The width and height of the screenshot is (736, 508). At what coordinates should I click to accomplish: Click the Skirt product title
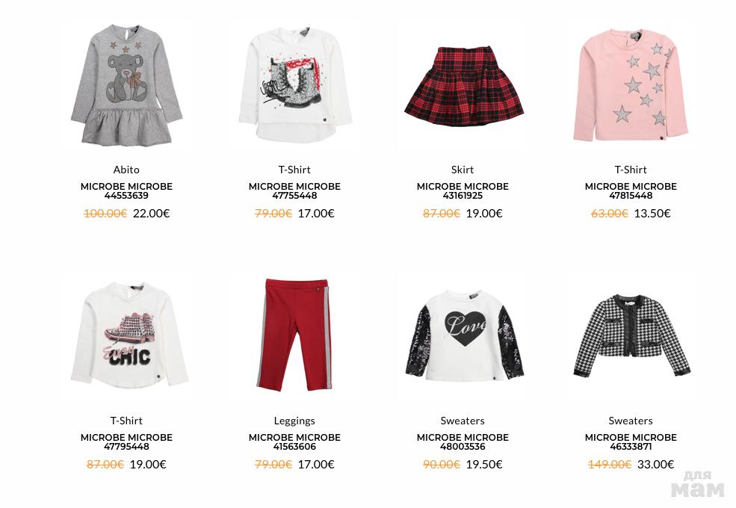point(463,170)
